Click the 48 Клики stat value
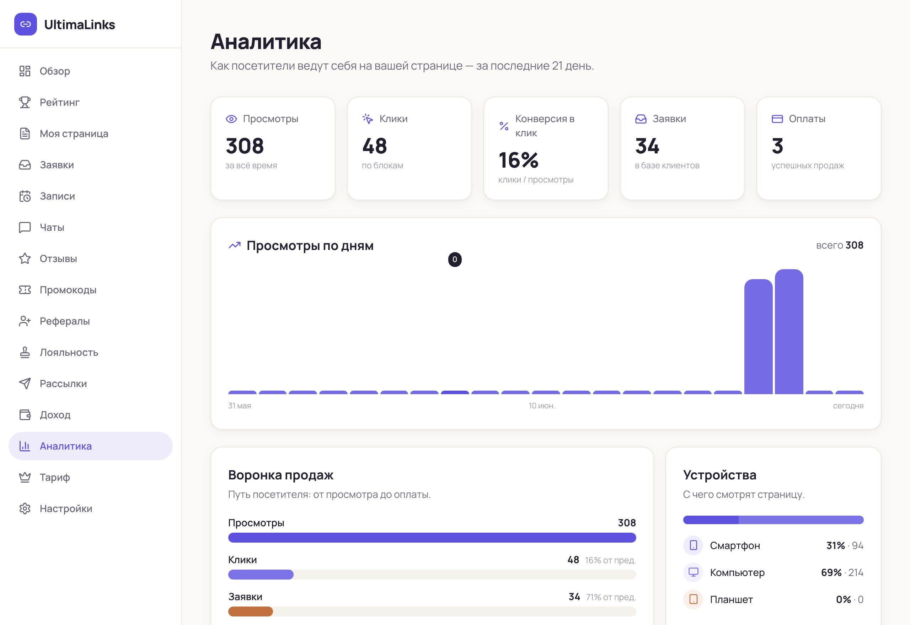Screen dimensions: 910x625 tap(375, 146)
